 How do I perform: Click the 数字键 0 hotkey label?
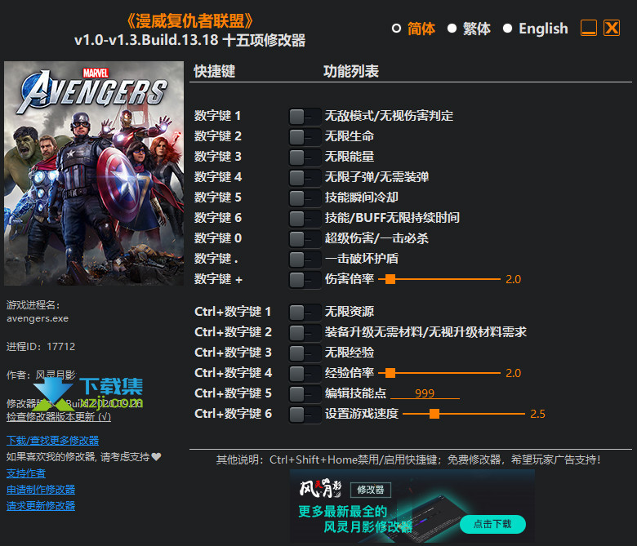click(218, 237)
